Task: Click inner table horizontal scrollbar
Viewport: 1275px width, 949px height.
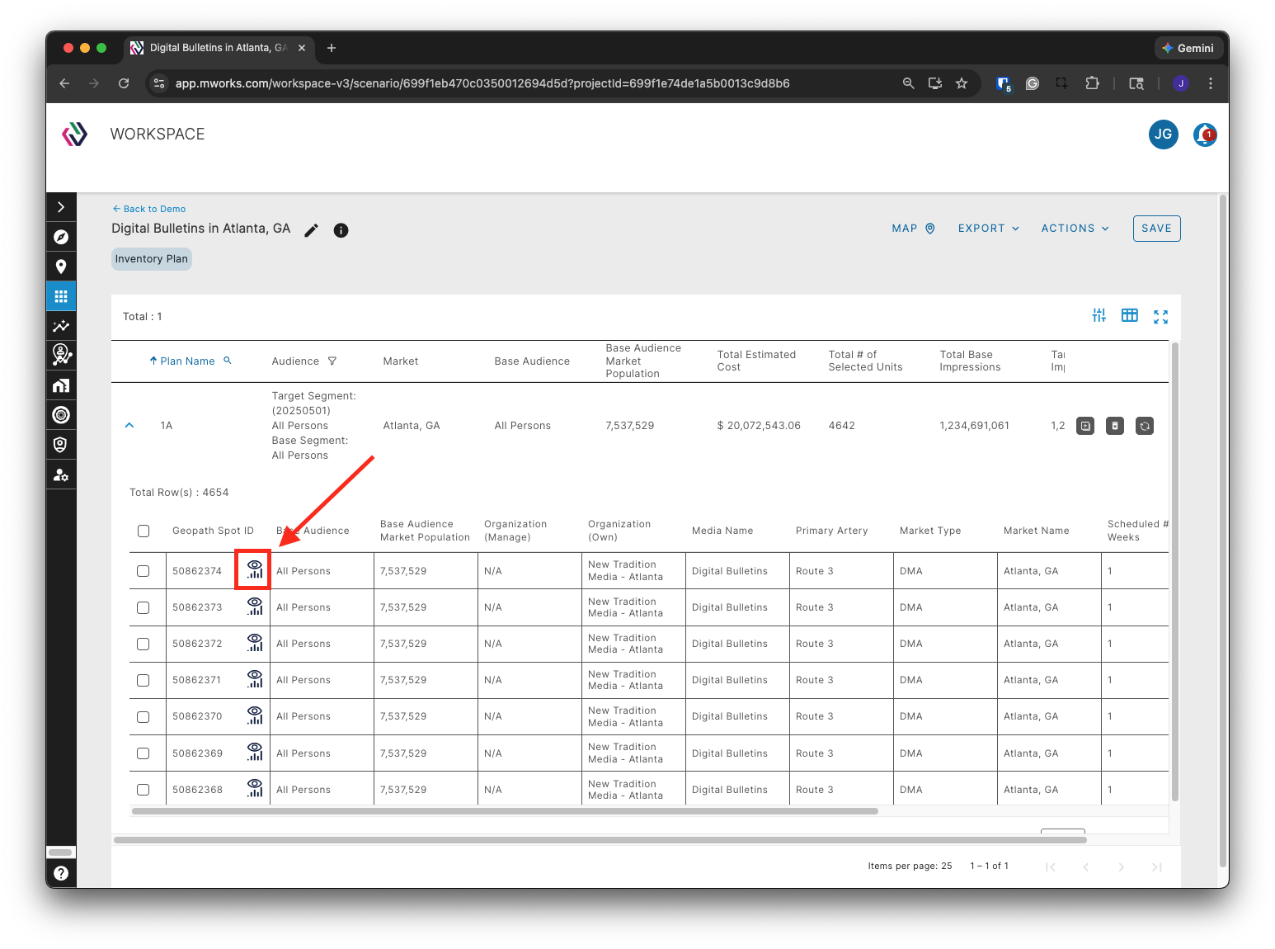Action: (x=505, y=811)
